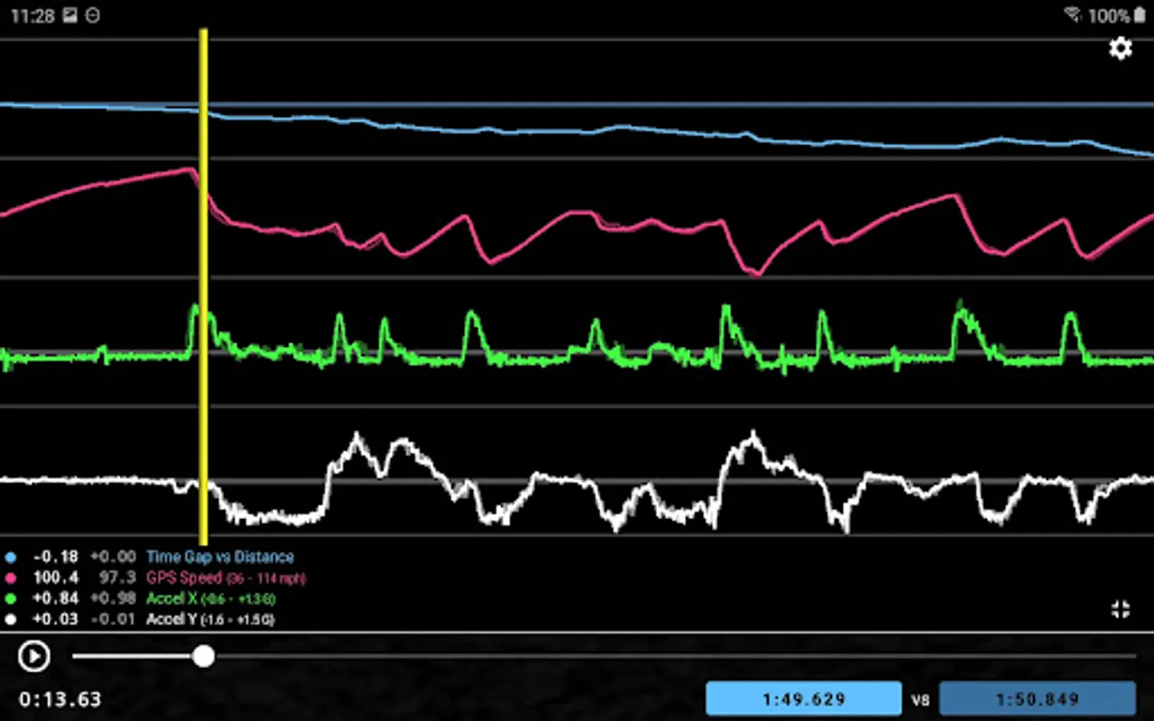This screenshot has height=721, width=1154.
Task: Click the screenshot notification icon in status bar
Action: click(68, 15)
